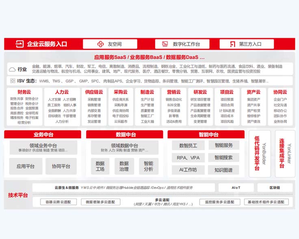
Task: Click 财务共享 under 财务云
Action: click(17, 99)
